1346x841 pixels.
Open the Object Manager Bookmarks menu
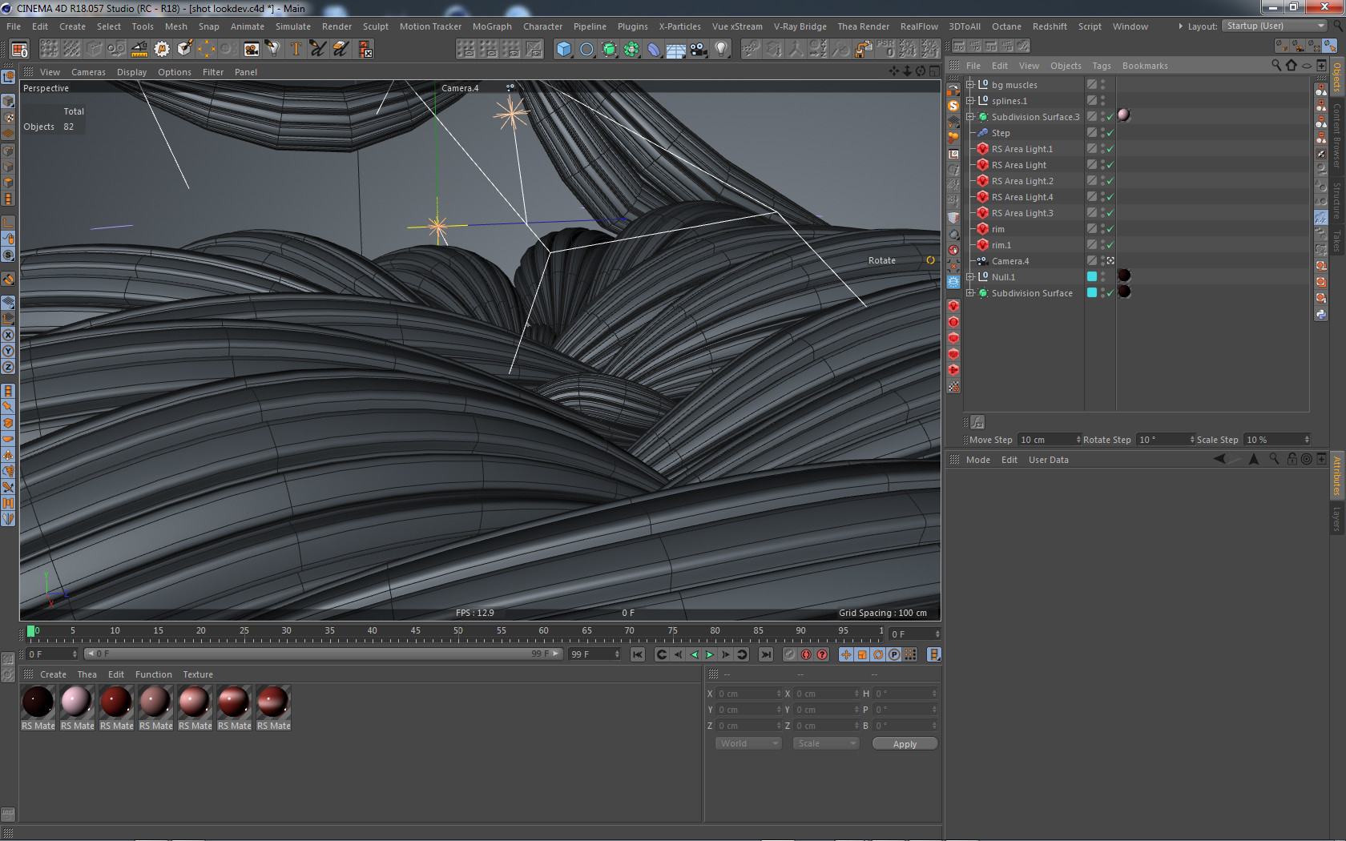[x=1145, y=66]
